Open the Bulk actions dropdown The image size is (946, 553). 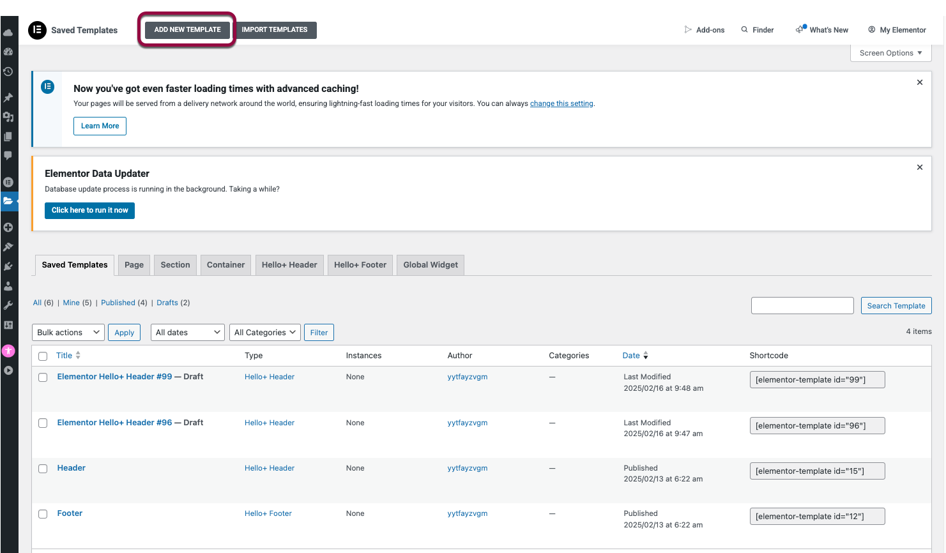click(68, 332)
